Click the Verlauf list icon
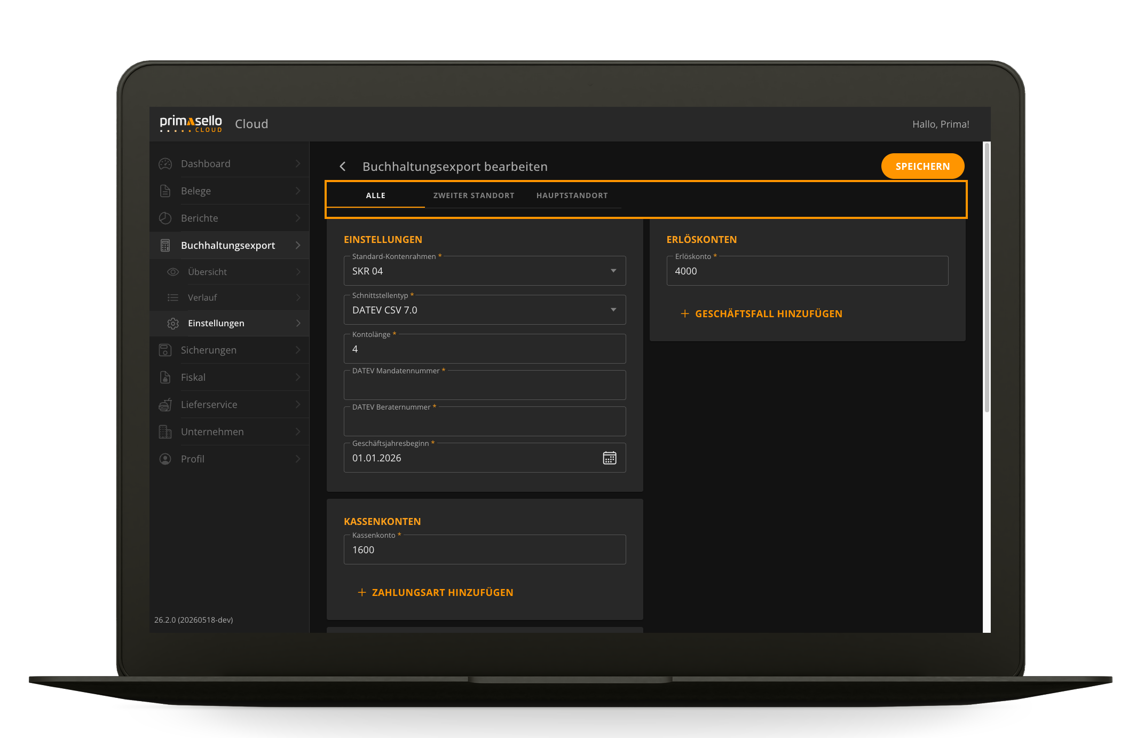 173,297
